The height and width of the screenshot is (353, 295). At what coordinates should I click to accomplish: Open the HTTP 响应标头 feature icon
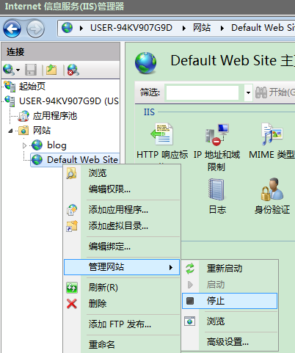(162, 134)
